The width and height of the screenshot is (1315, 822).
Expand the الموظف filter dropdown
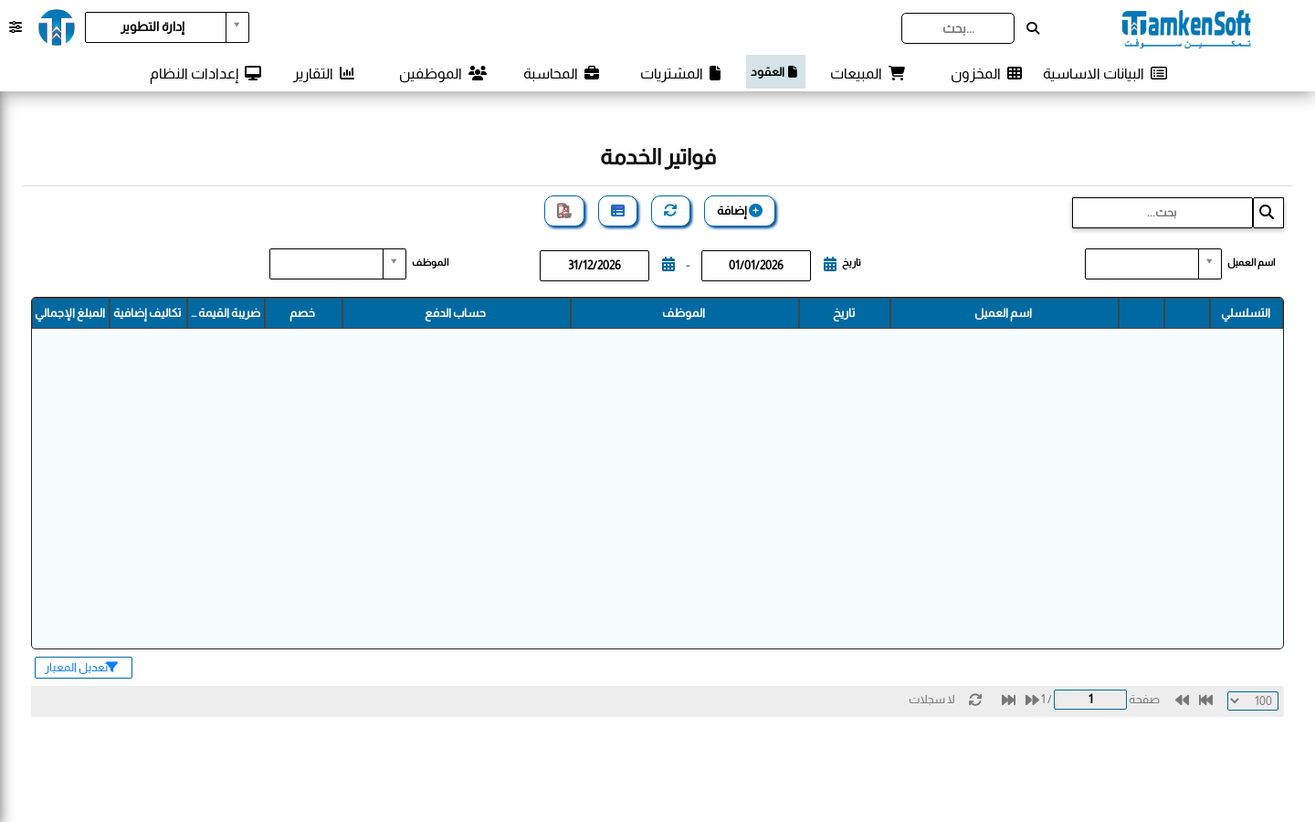click(394, 263)
